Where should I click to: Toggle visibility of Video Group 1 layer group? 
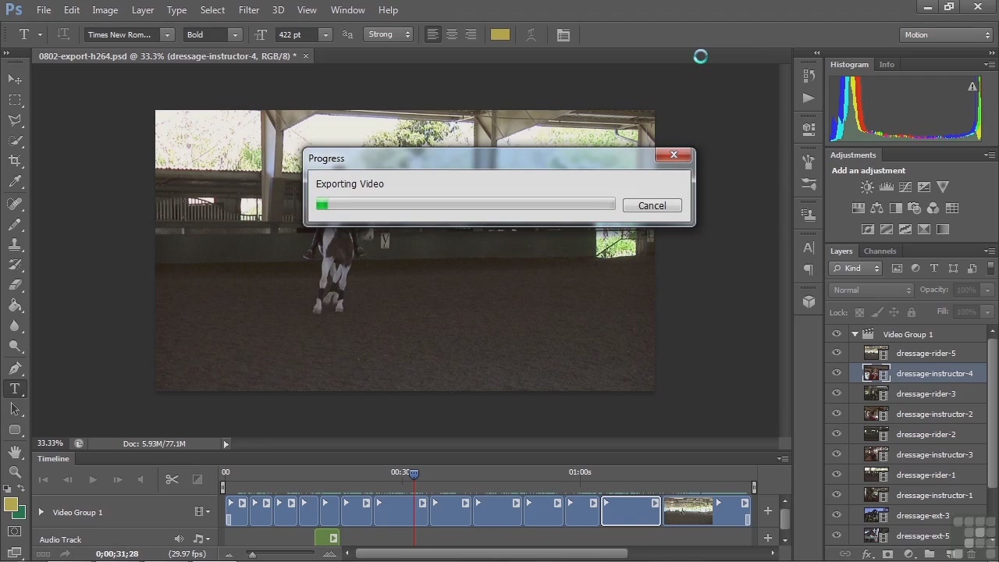click(837, 333)
